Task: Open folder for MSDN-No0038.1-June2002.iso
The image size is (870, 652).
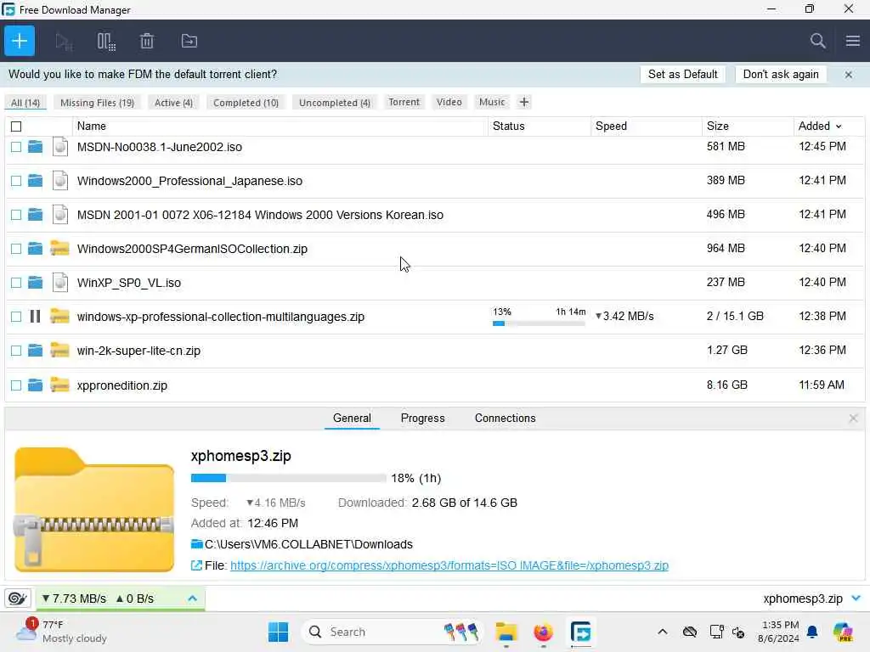Action: click(x=35, y=146)
